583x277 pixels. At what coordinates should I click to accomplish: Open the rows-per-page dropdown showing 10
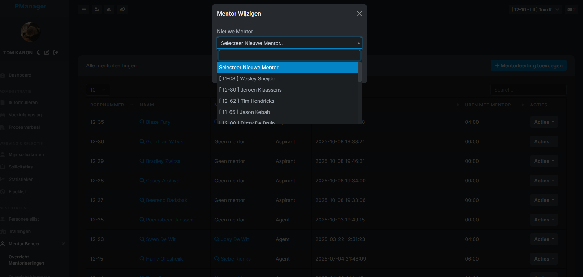[x=98, y=90]
